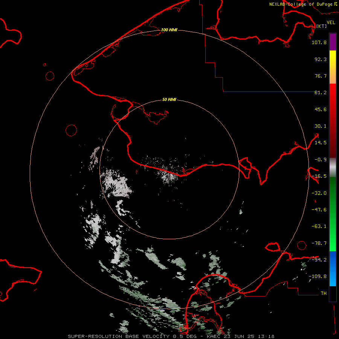The image size is (339, 339).
Task: Click the VEL legend title
Action: (331, 23)
